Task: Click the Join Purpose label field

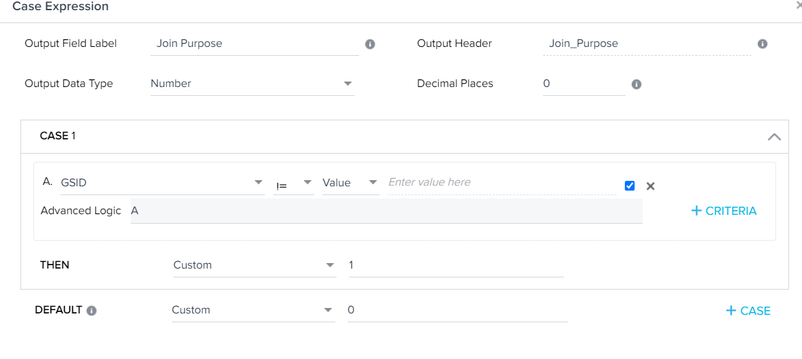Action: point(256,44)
